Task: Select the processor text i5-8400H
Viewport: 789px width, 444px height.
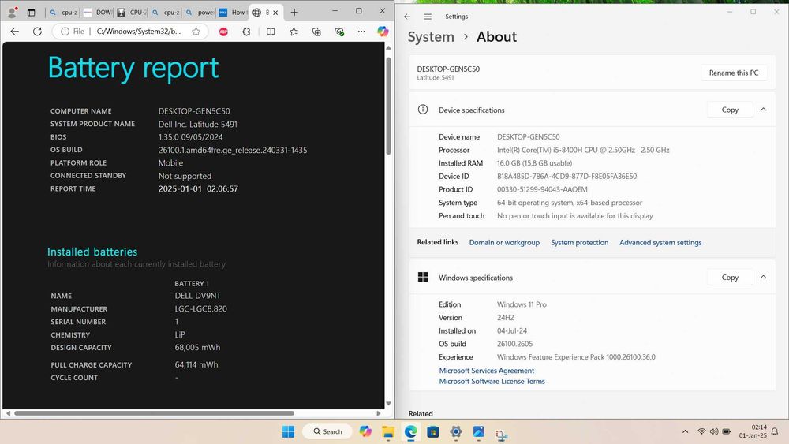Action: (x=566, y=150)
